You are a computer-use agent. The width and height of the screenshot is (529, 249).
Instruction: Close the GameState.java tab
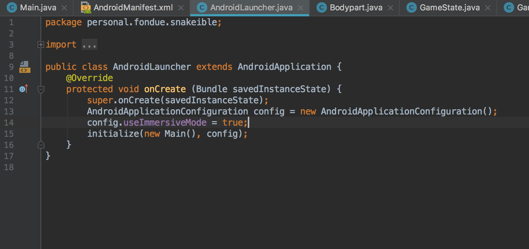coord(488,7)
